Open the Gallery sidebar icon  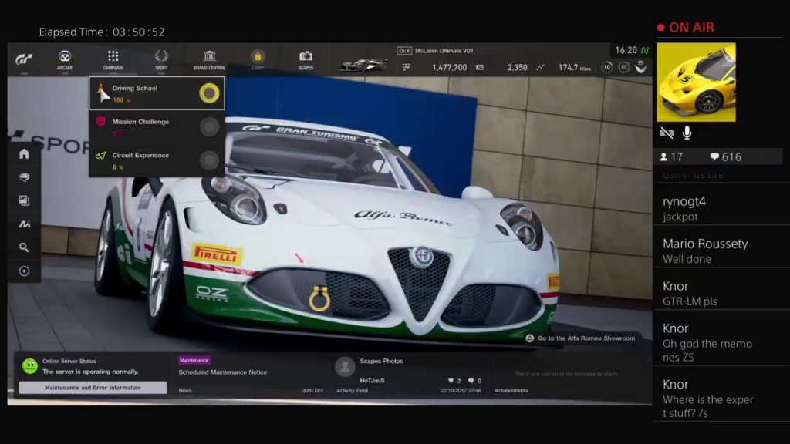pos(24,200)
